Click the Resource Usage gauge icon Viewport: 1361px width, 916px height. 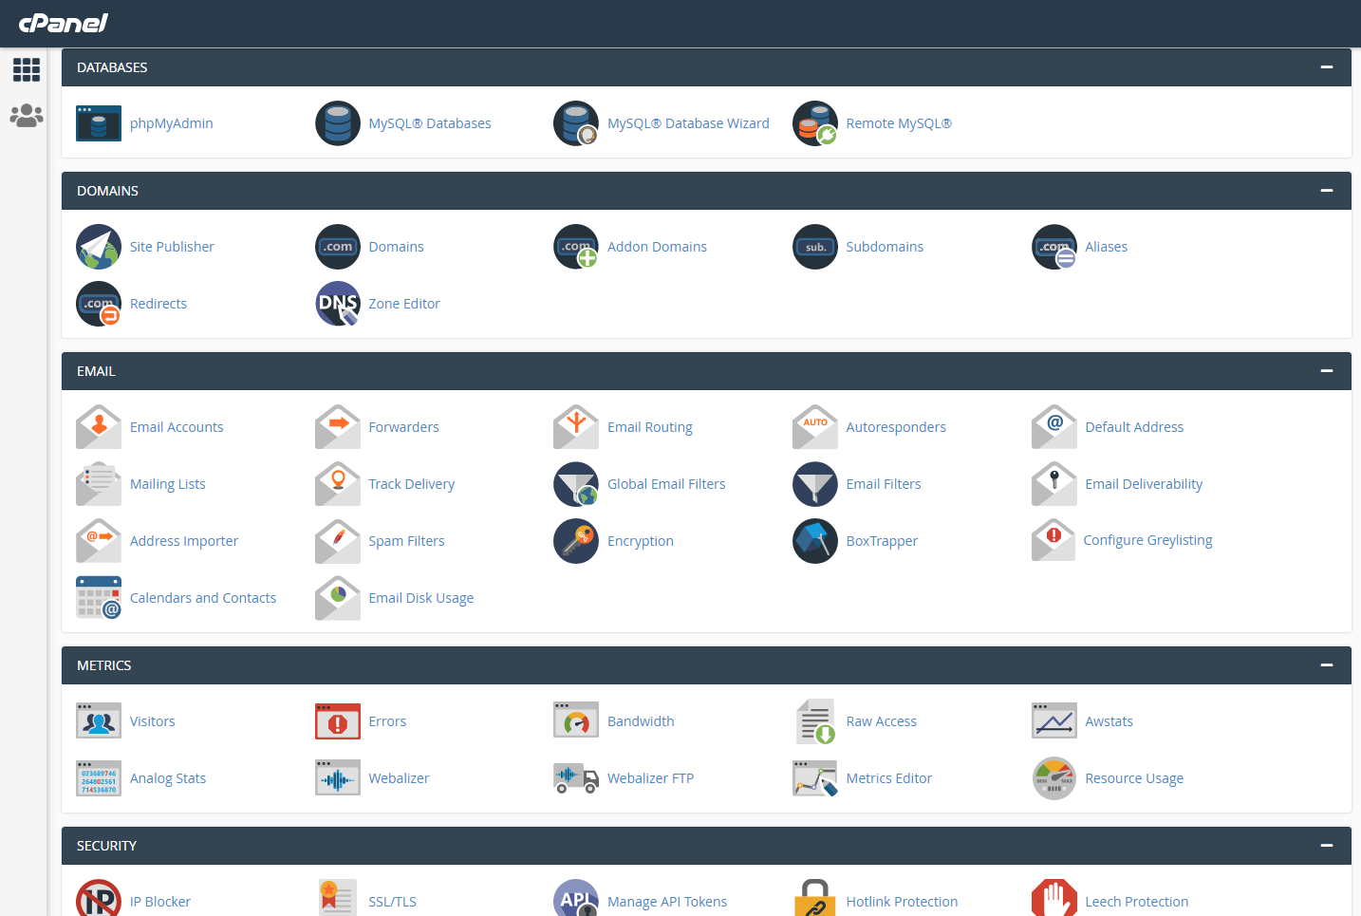point(1054,778)
